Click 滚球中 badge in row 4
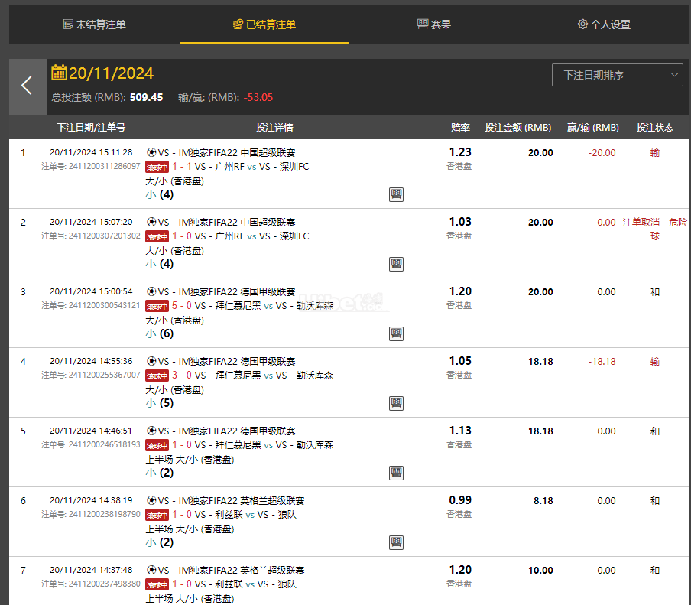The height and width of the screenshot is (605, 691). (157, 376)
